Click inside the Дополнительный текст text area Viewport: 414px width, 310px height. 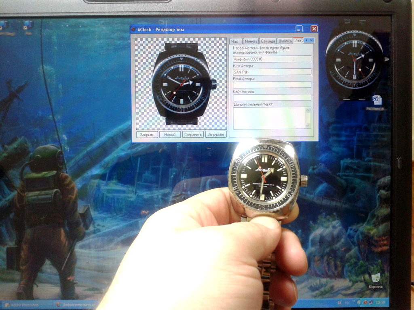(x=269, y=118)
